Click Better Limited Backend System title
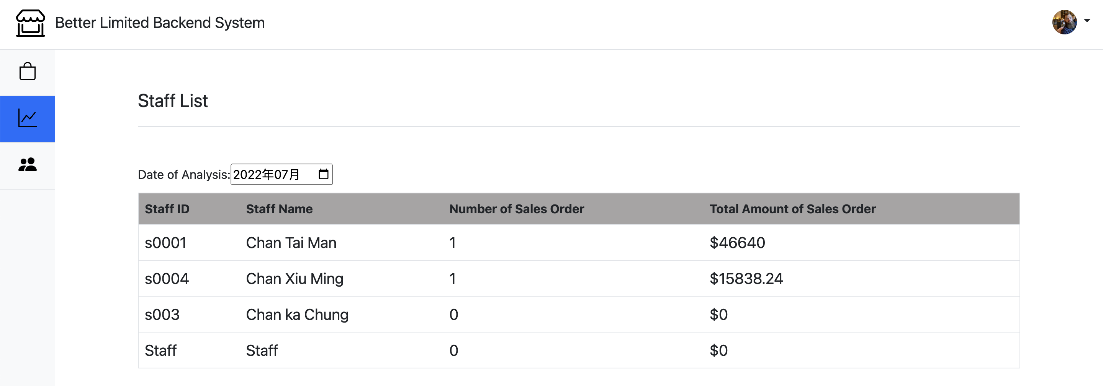This screenshot has height=386, width=1103. pyautogui.click(x=160, y=23)
